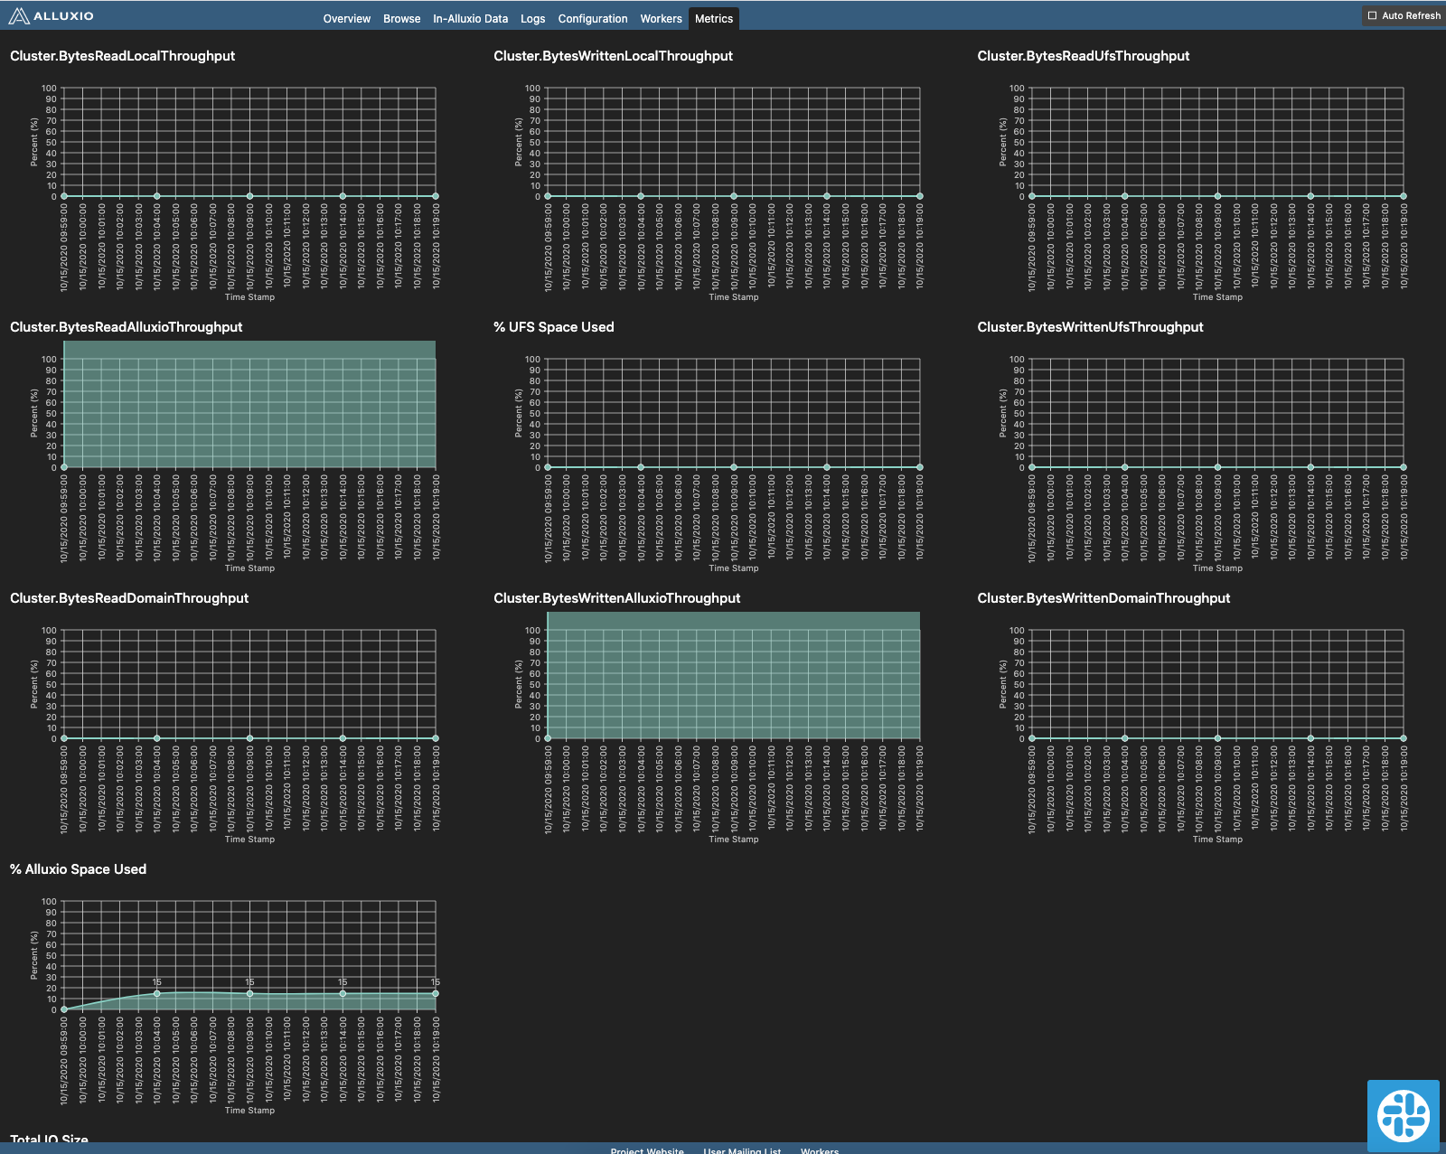This screenshot has height=1154, width=1446.
Task: Switch to the Browse tab
Action: tap(401, 19)
